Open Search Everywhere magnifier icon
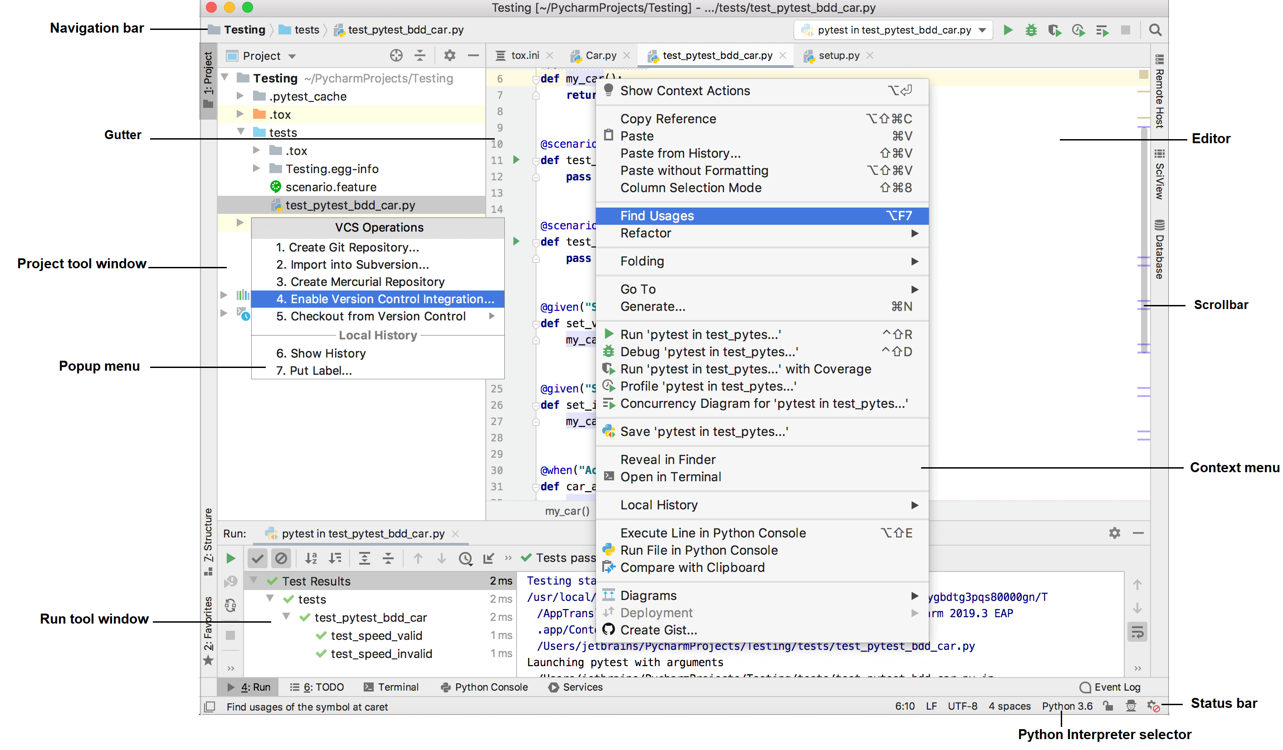Viewport: 1283px width, 750px height. (1155, 30)
